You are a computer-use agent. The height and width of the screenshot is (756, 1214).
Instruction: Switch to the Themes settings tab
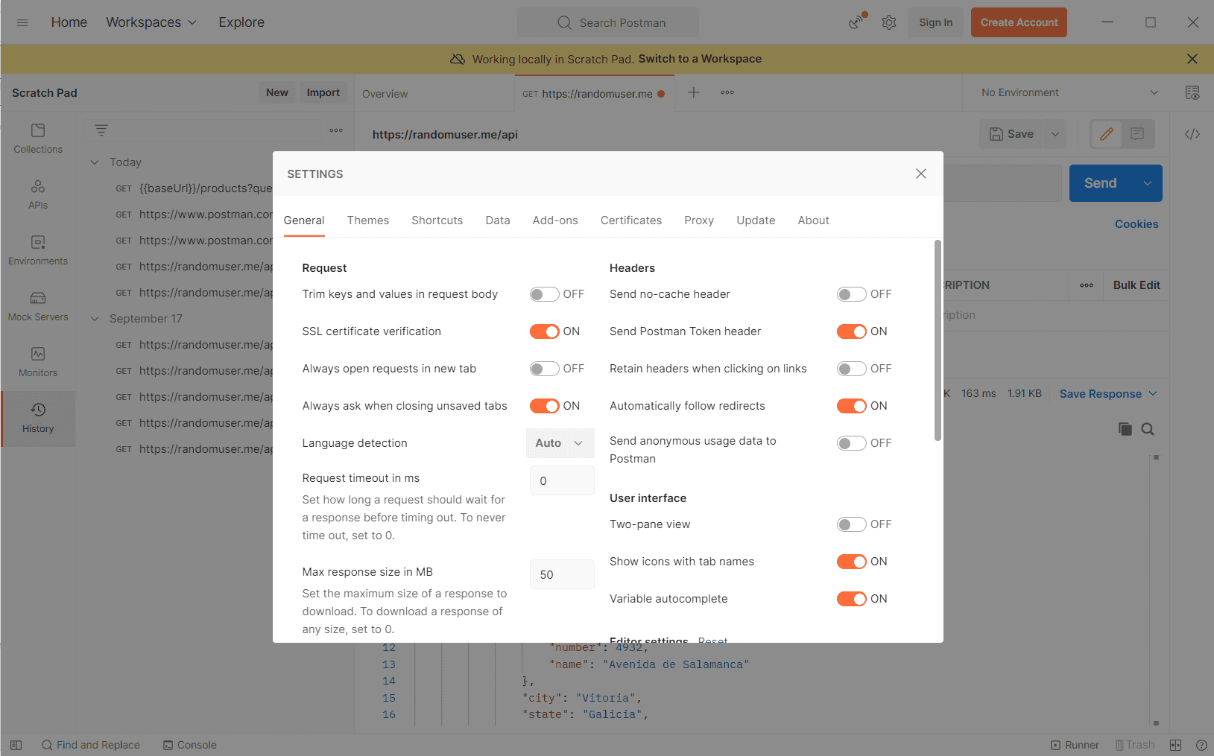coord(368,220)
